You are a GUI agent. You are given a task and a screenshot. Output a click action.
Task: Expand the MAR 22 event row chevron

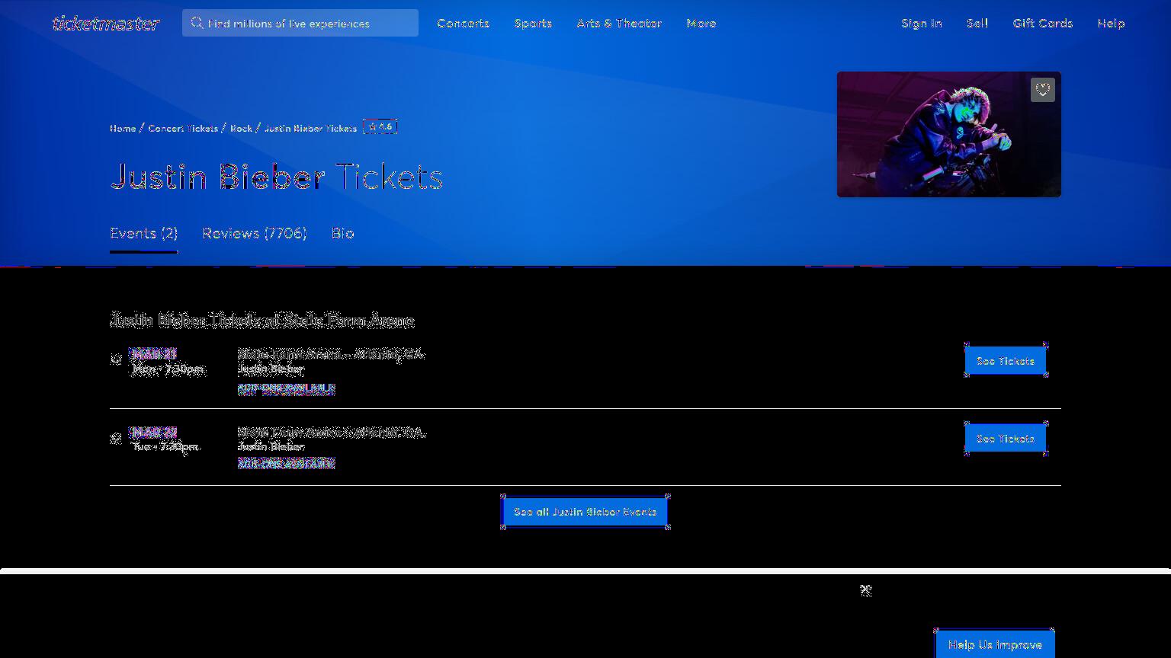pyautogui.click(x=116, y=439)
